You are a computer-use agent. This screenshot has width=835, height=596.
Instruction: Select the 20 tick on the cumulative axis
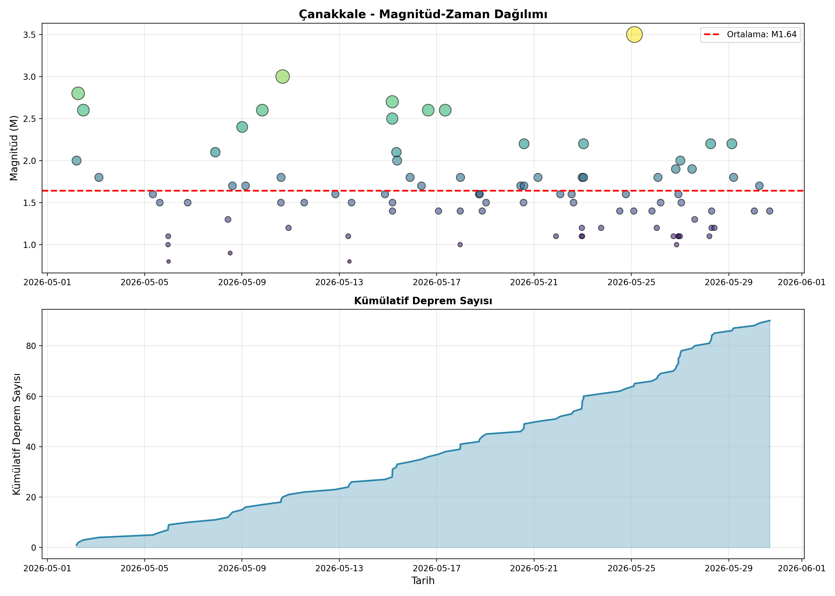(31, 497)
